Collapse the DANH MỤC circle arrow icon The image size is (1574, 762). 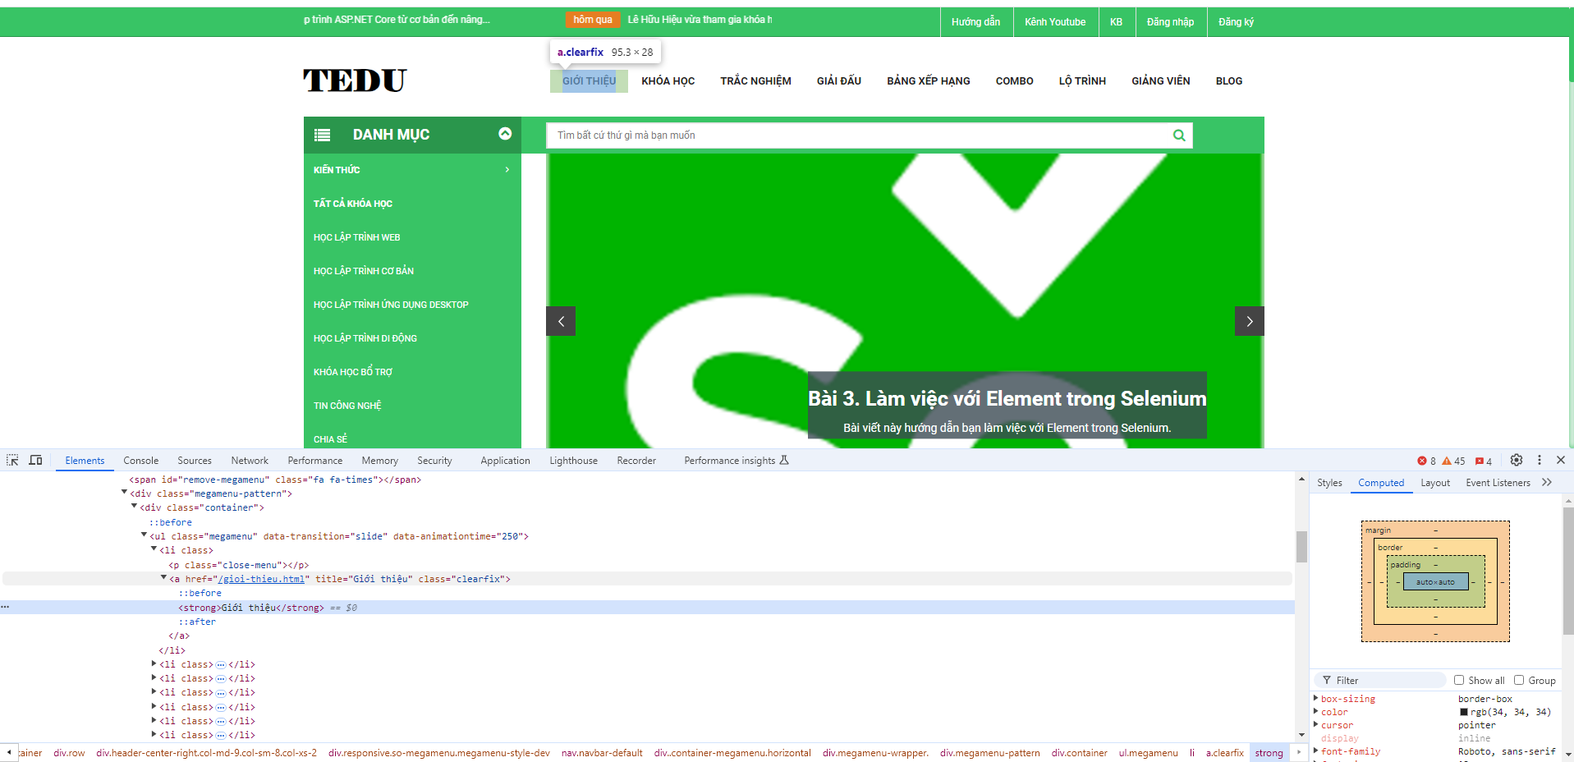pos(505,134)
